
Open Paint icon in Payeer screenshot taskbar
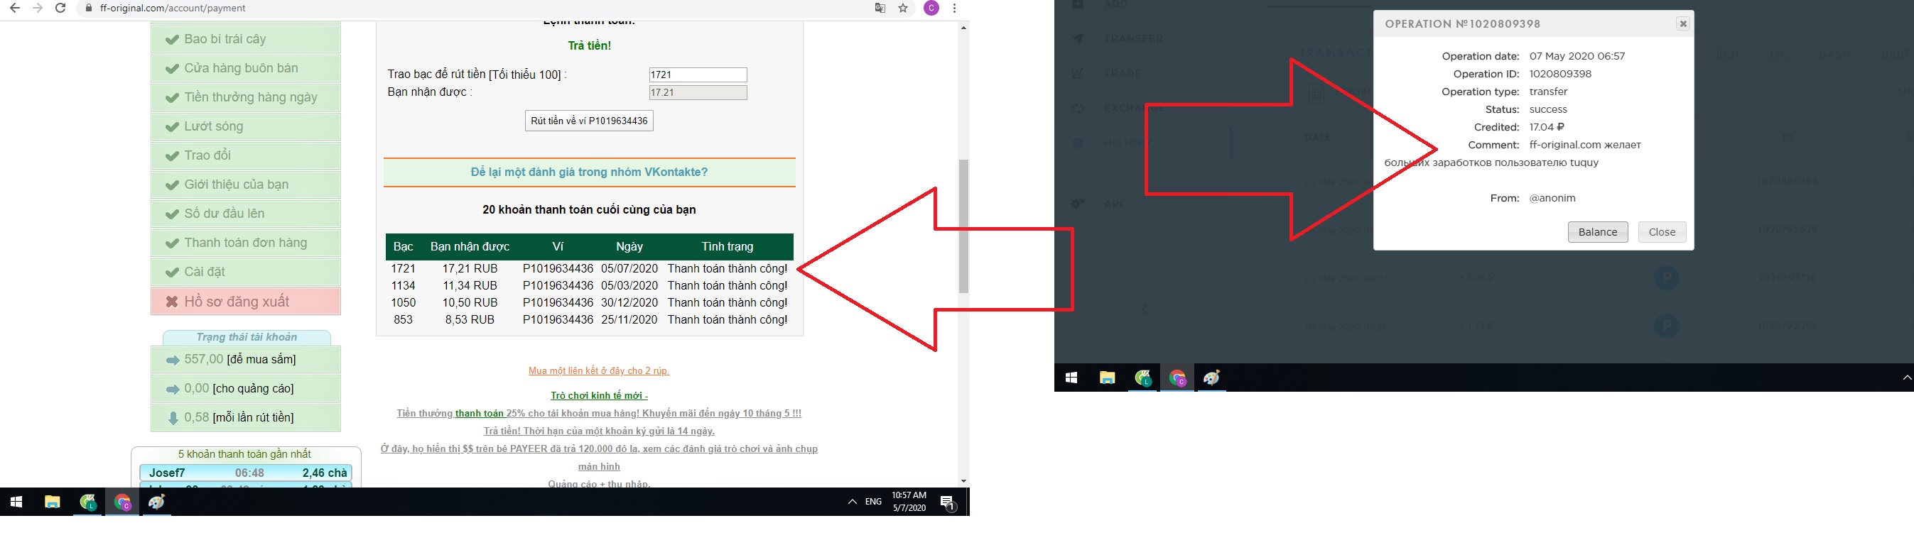(x=1212, y=378)
